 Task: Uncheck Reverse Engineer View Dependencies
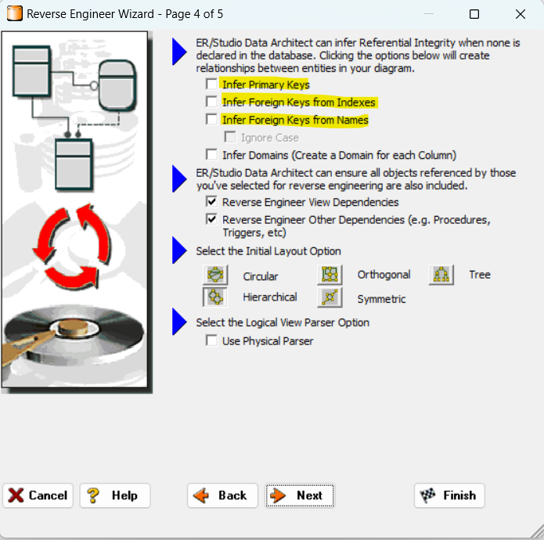211,202
